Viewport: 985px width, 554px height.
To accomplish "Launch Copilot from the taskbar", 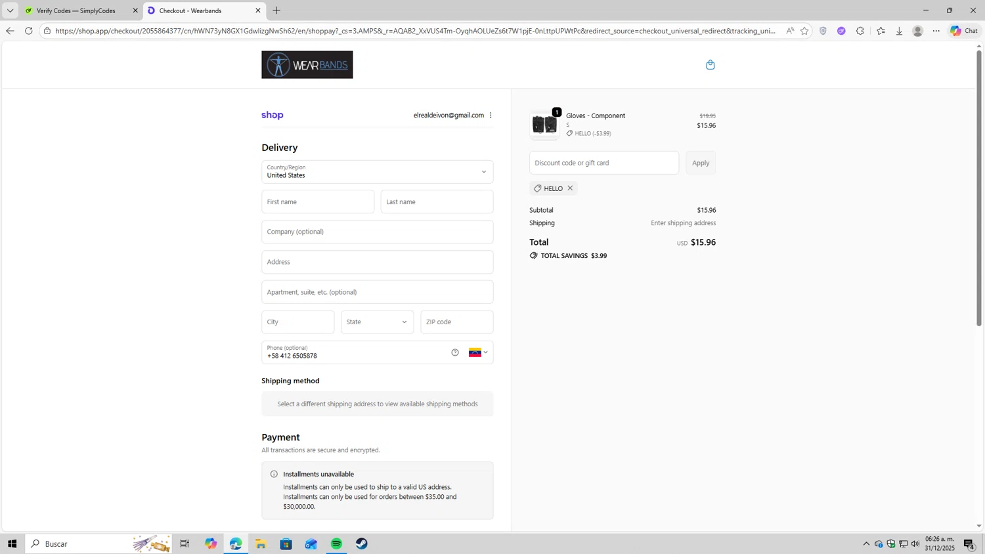I will [210, 543].
